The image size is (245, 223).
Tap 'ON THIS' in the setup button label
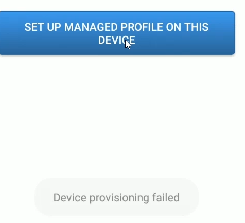click(187, 27)
